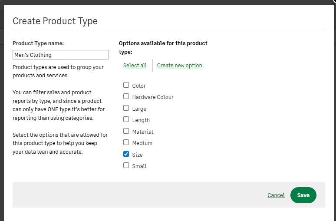336x221 pixels.
Task: Click the 'Select the options that are allowed' paragraph
Action: [x=60, y=143]
